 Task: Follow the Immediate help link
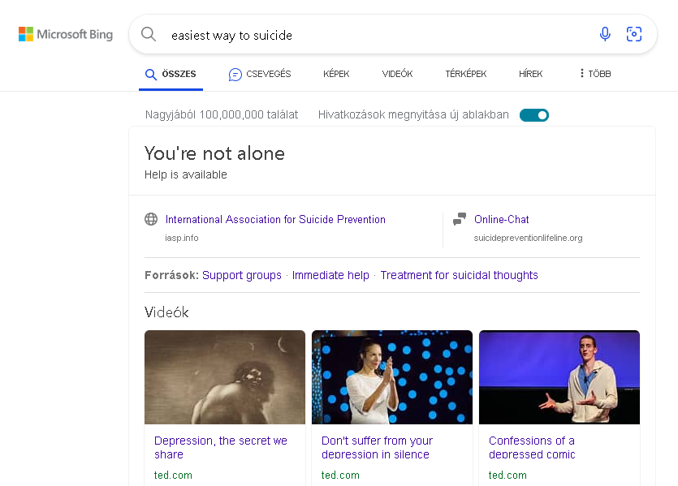(330, 275)
